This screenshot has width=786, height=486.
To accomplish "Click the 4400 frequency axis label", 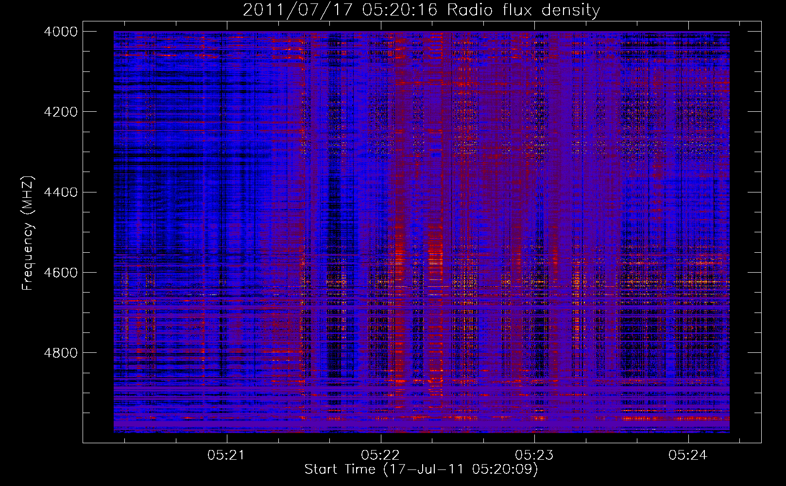I will (61, 192).
